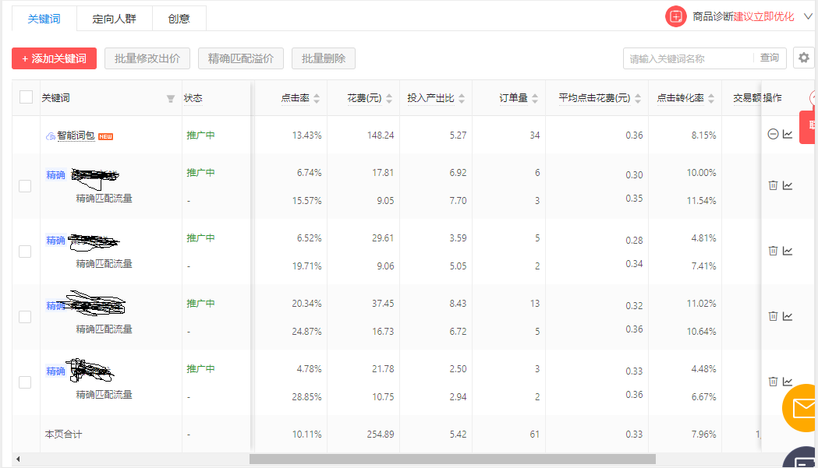View trend chart for 智能词包 row

pos(788,135)
